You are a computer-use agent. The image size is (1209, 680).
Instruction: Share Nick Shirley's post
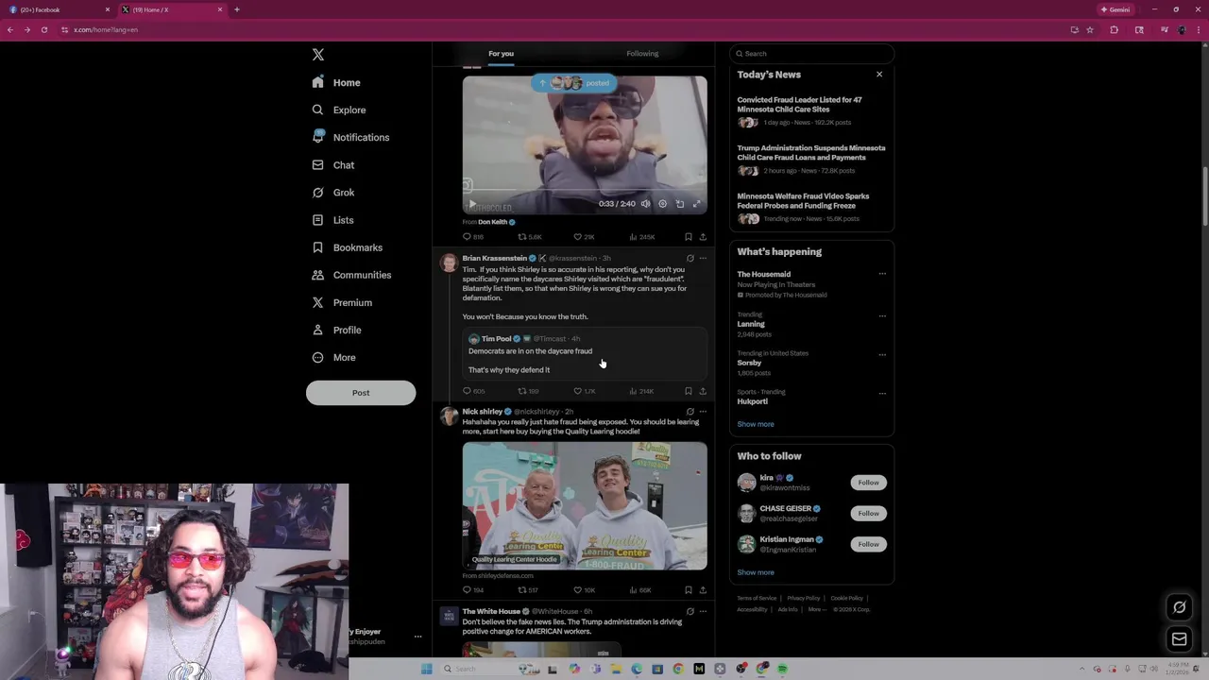[703, 590]
